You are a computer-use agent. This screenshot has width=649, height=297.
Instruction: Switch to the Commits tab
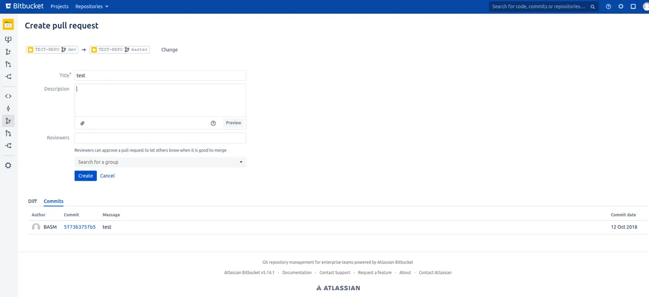[x=54, y=201]
